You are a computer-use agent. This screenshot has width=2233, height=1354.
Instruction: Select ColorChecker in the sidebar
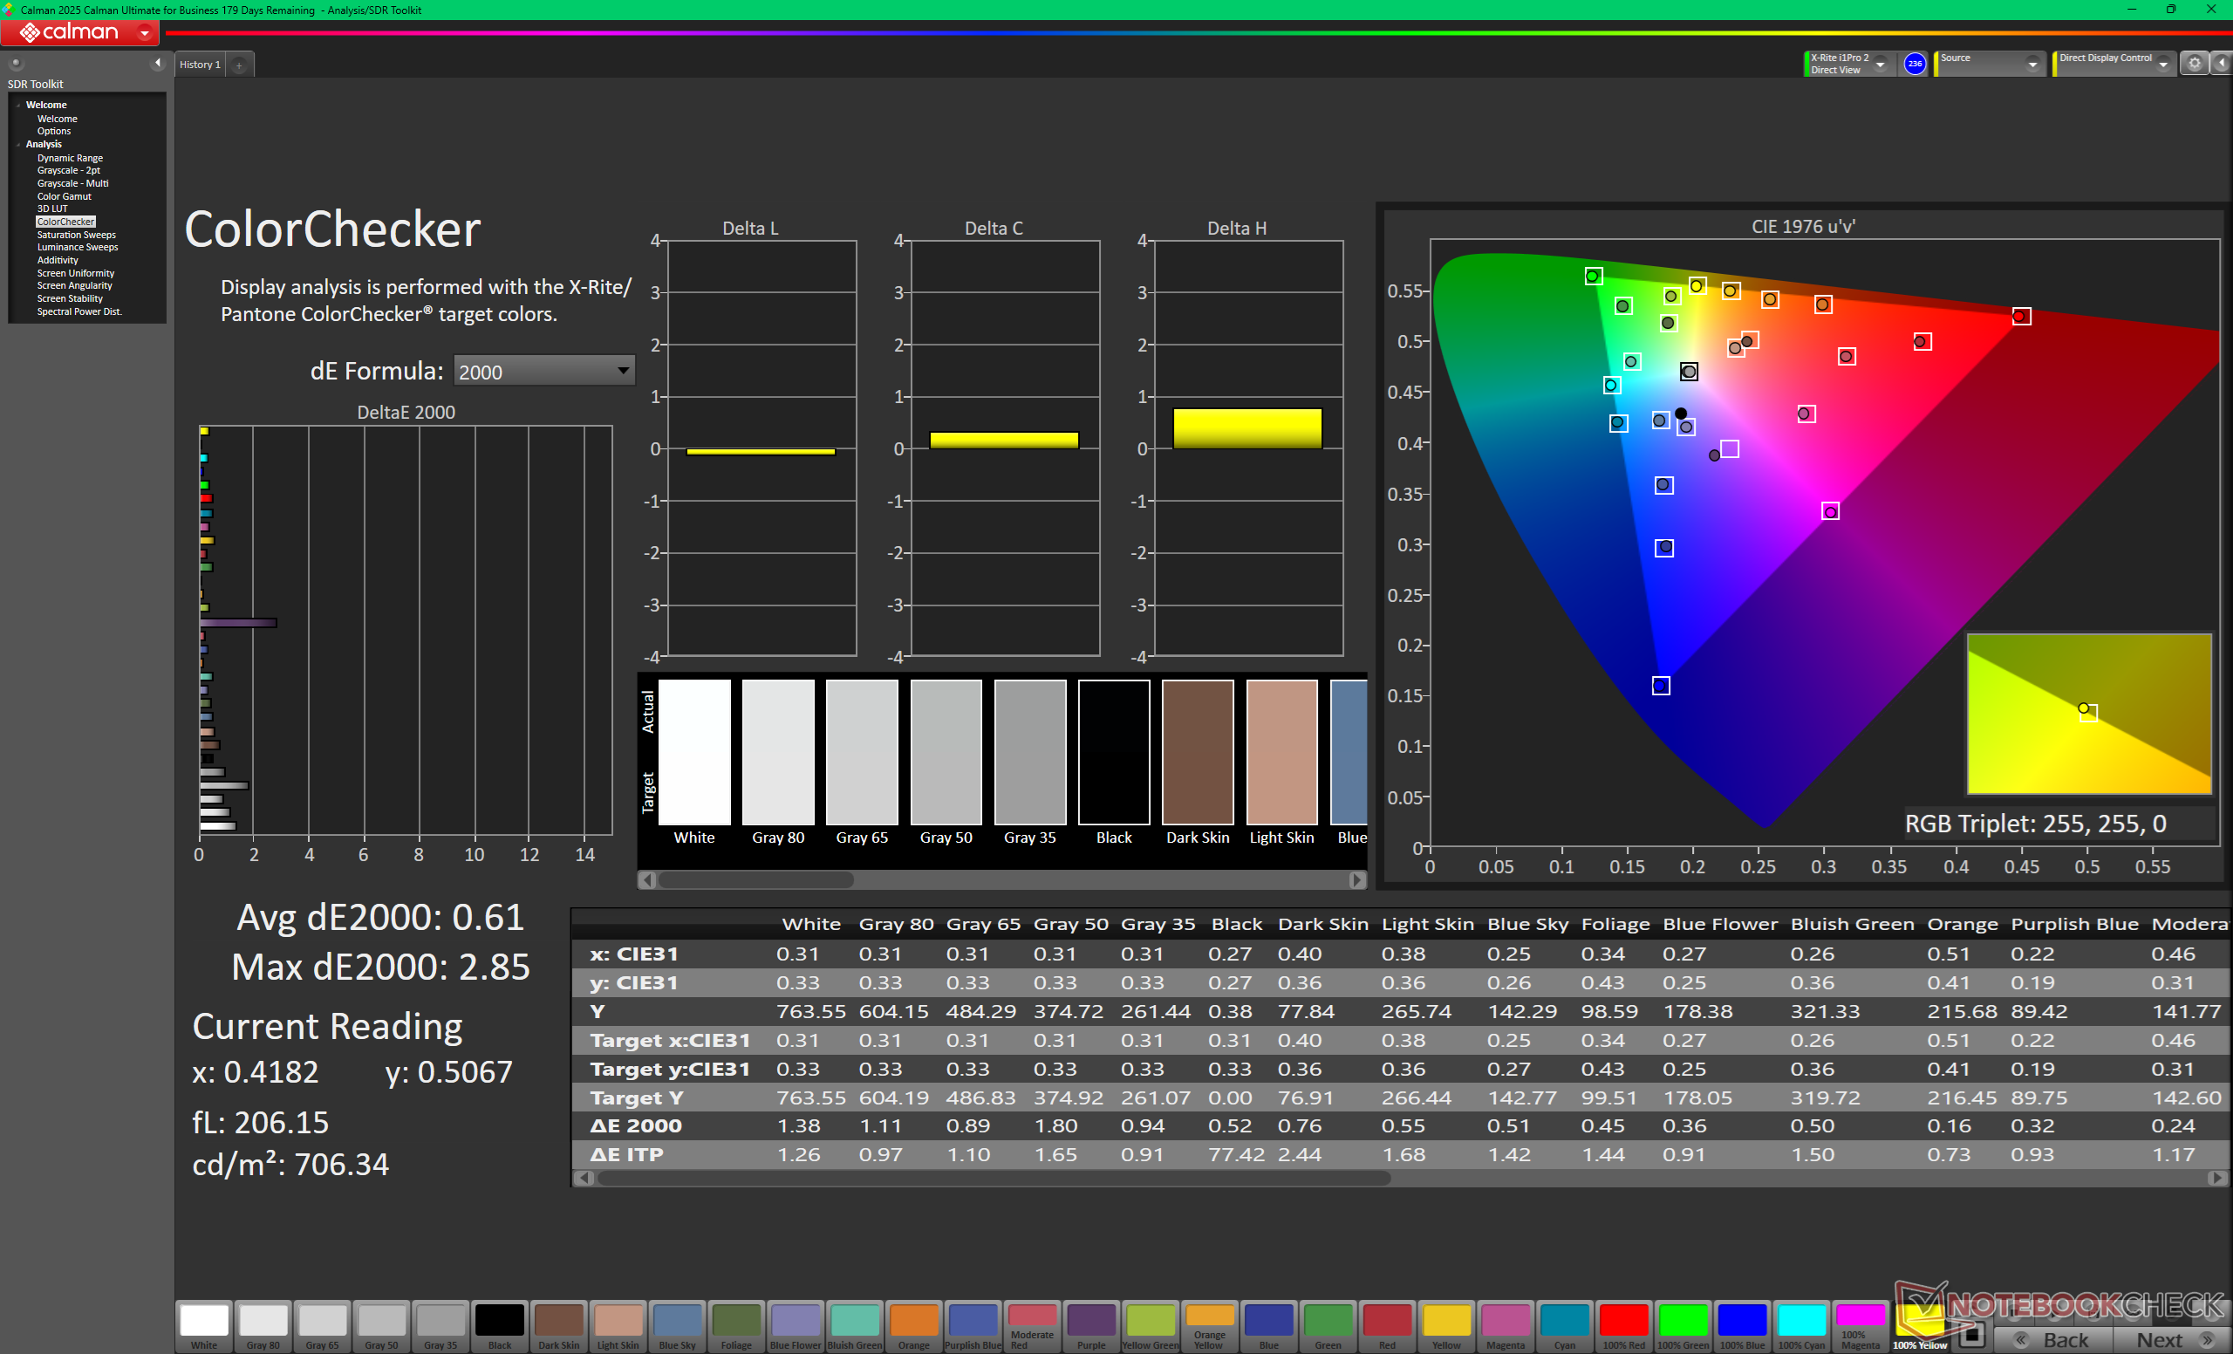click(x=65, y=222)
